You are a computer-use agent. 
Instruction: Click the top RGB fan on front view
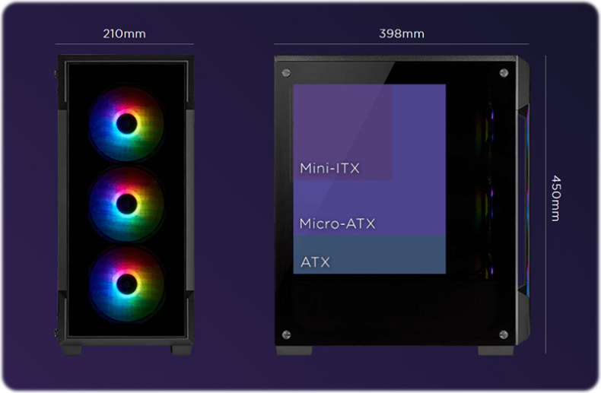pos(126,124)
